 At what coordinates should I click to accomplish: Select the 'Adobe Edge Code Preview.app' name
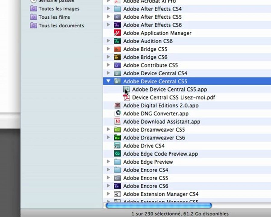(x=160, y=154)
